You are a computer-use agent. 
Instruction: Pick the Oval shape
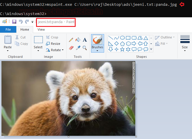point(122,38)
